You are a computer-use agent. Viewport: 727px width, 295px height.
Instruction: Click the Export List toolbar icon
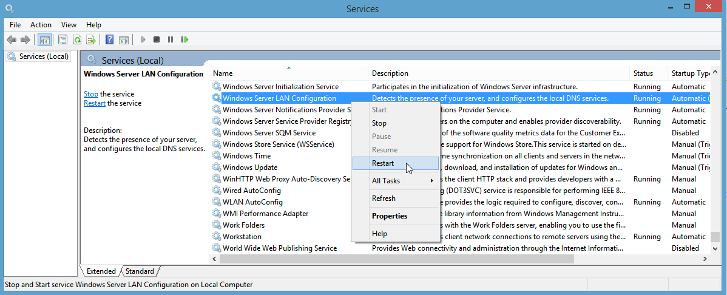pos(92,40)
